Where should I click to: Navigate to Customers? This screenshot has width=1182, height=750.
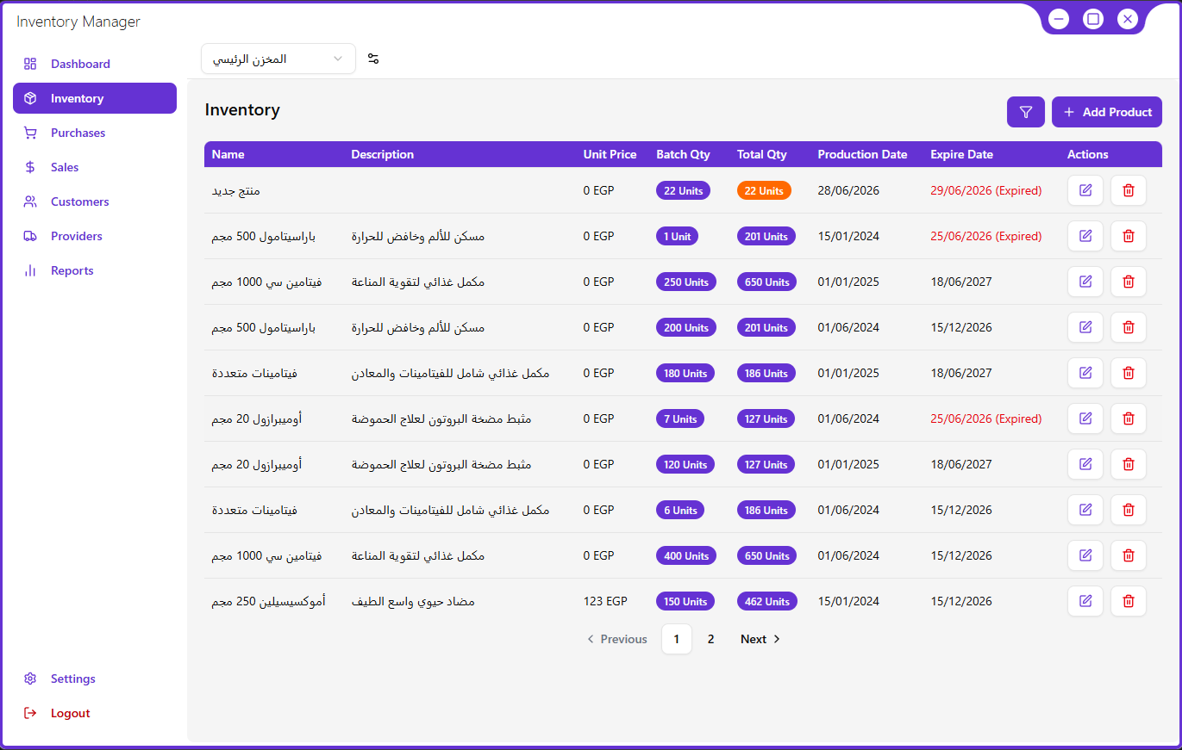coord(95,201)
